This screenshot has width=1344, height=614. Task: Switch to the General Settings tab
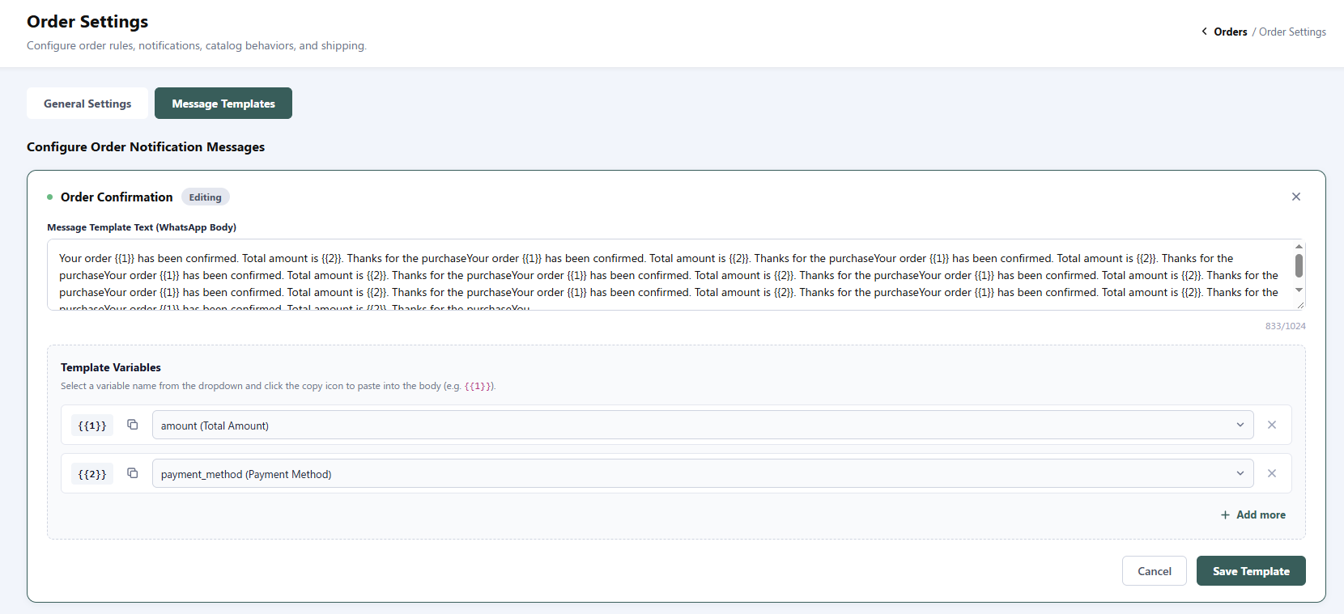click(x=87, y=104)
